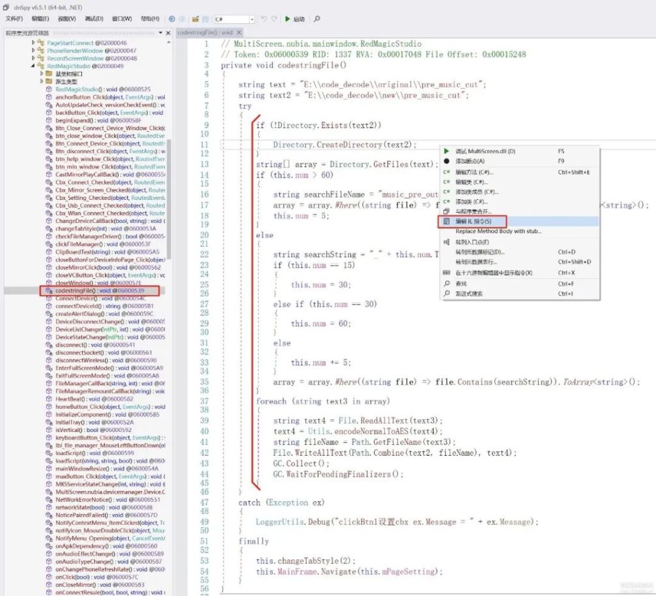The height and width of the screenshot is (596, 656).
Task: Click the save all icon in toolbar
Action: pyautogui.click(x=206, y=19)
